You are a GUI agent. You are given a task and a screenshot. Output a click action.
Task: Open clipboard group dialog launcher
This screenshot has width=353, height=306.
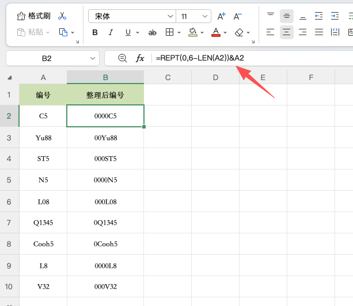click(77, 41)
